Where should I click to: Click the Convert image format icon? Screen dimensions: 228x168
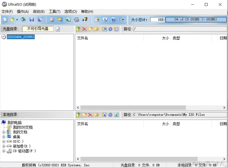[x=60, y=19]
